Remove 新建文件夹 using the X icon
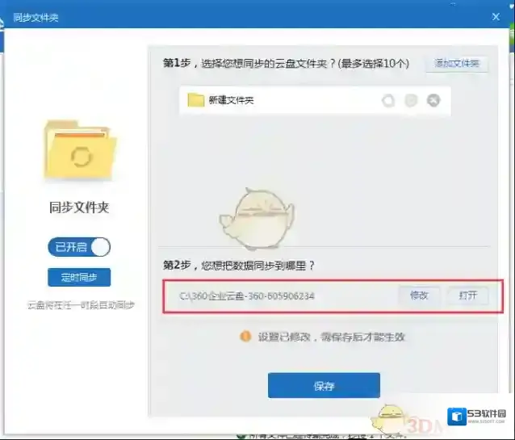The height and width of the screenshot is (440, 515). click(433, 101)
